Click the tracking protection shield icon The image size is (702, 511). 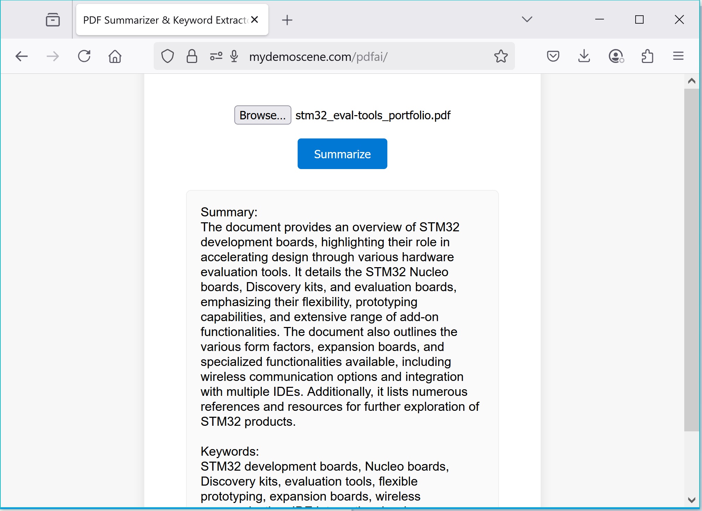tap(168, 56)
